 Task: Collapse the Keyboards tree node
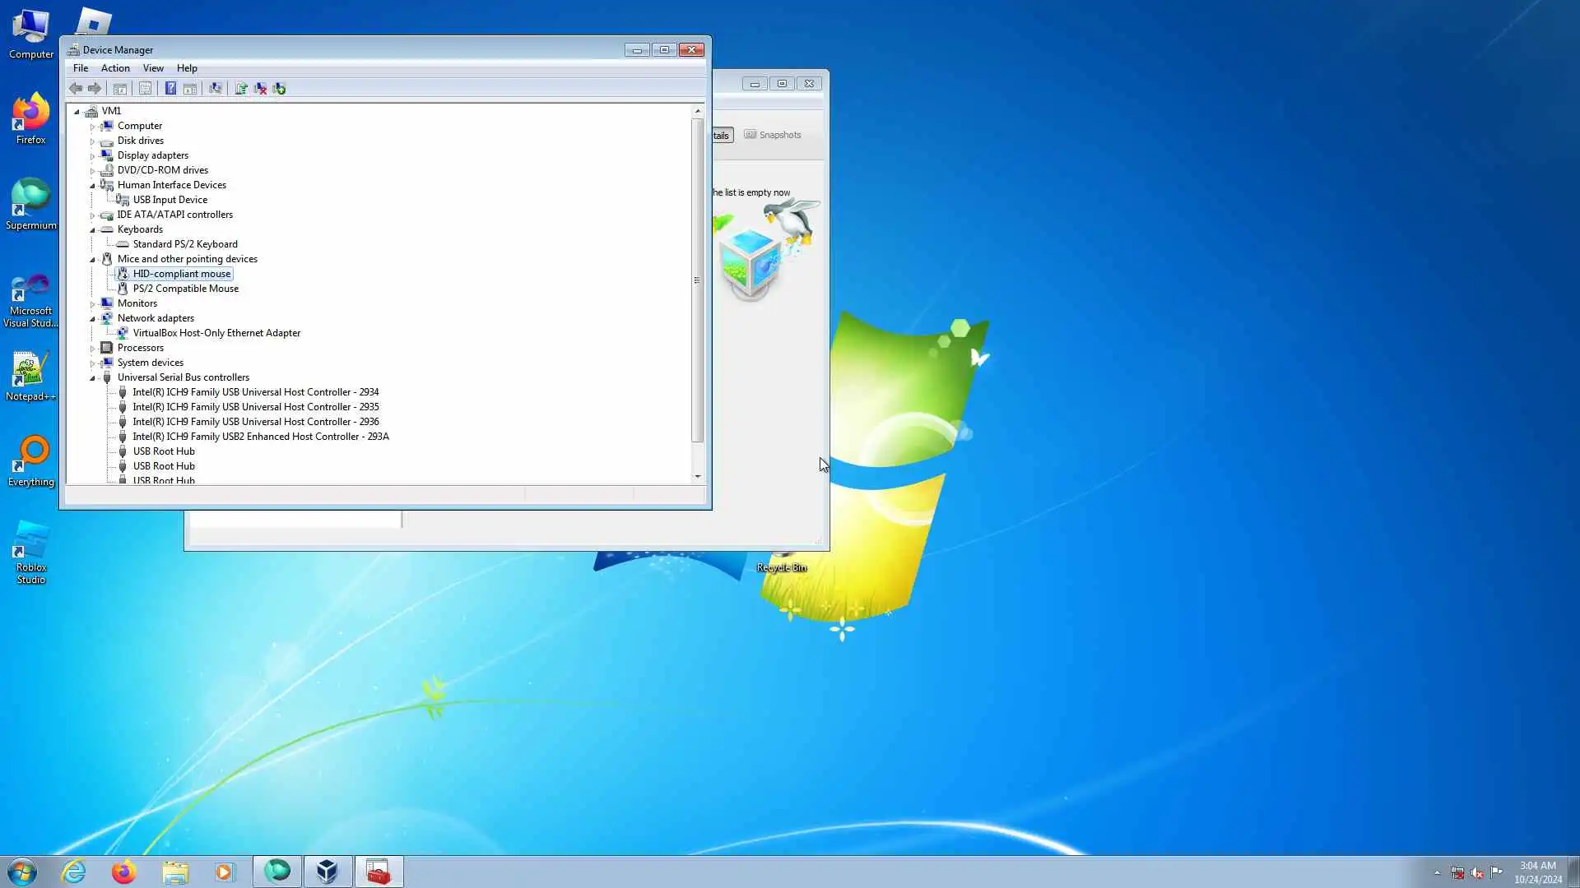point(92,230)
